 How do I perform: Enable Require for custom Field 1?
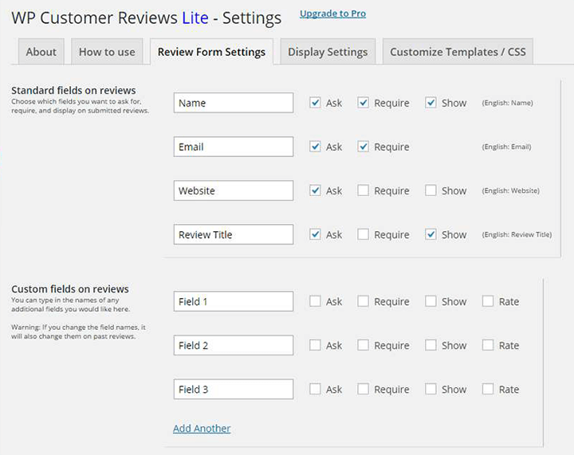(363, 301)
